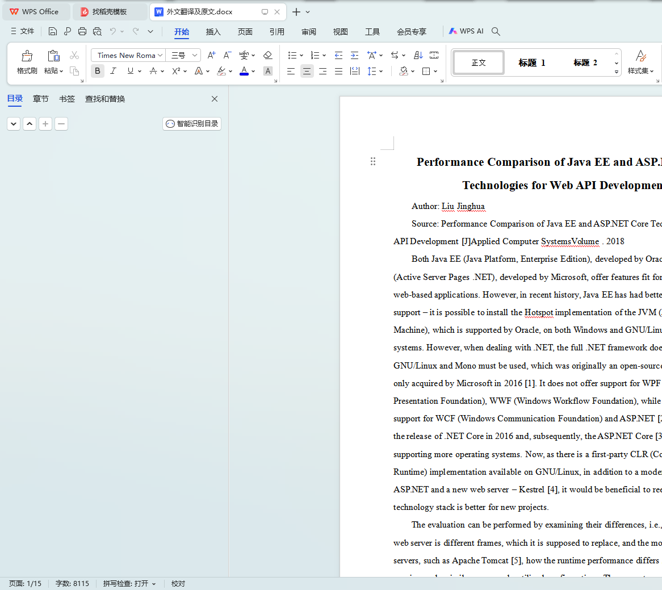662x590 pixels.
Task: Click the Sort icon in paragraph group
Action: tap(418, 55)
